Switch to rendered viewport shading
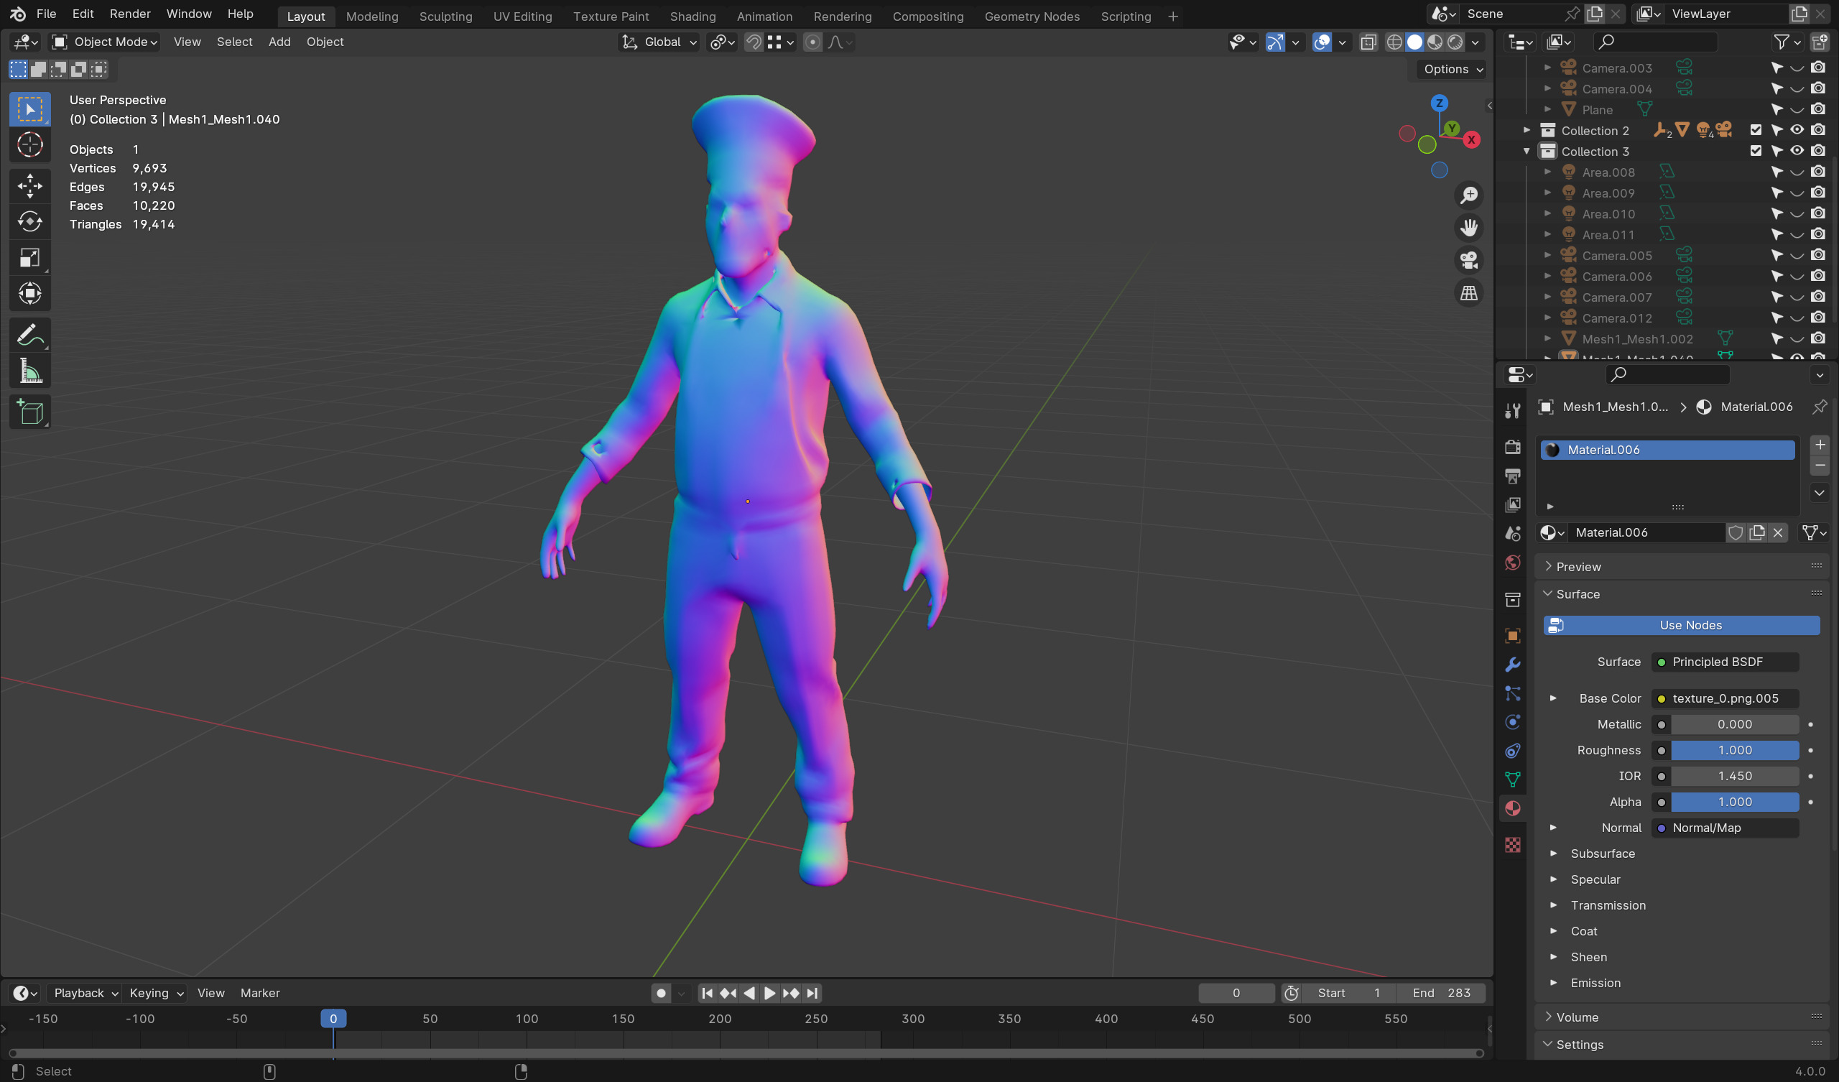Screen dimensions: 1839x1082 point(1455,42)
